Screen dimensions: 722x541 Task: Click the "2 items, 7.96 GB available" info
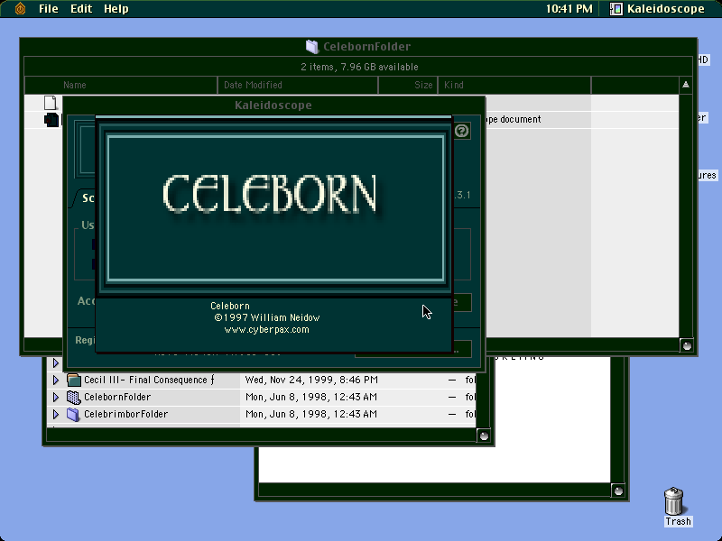coord(359,67)
